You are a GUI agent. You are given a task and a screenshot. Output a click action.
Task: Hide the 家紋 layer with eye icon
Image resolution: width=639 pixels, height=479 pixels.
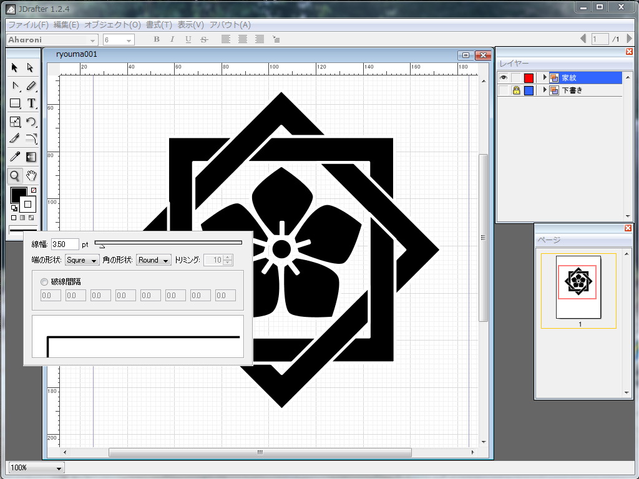tap(504, 78)
